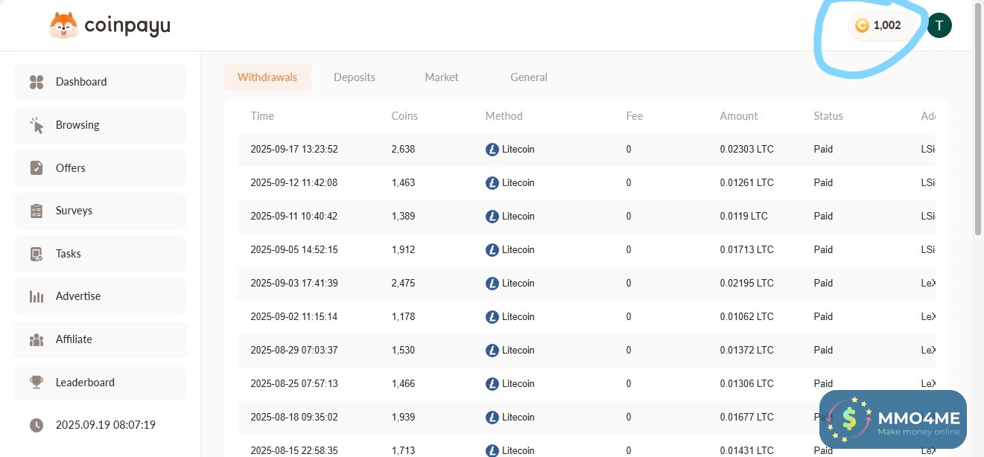Open the green T profile avatar

(x=939, y=25)
